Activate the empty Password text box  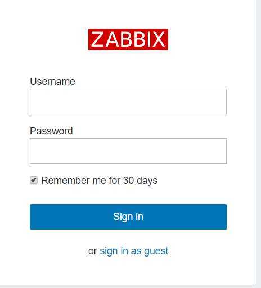click(128, 151)
